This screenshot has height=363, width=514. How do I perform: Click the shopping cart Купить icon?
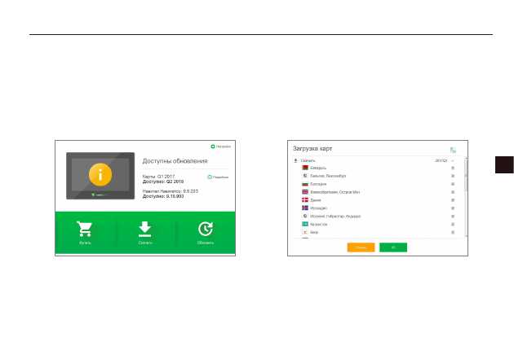pos(85,229)
